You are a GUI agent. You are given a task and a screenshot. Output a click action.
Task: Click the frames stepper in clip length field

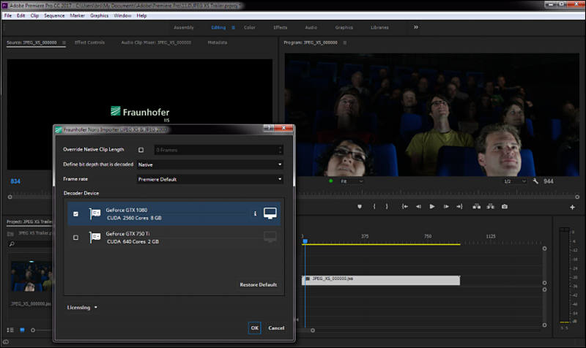[x=280, y=150]
